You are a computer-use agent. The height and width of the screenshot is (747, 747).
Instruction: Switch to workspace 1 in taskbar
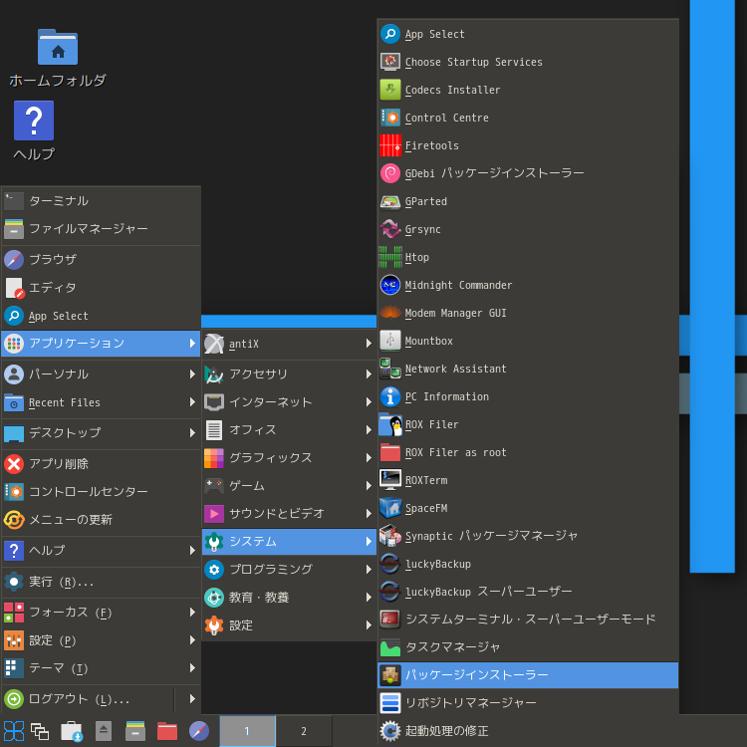point(247,731)
